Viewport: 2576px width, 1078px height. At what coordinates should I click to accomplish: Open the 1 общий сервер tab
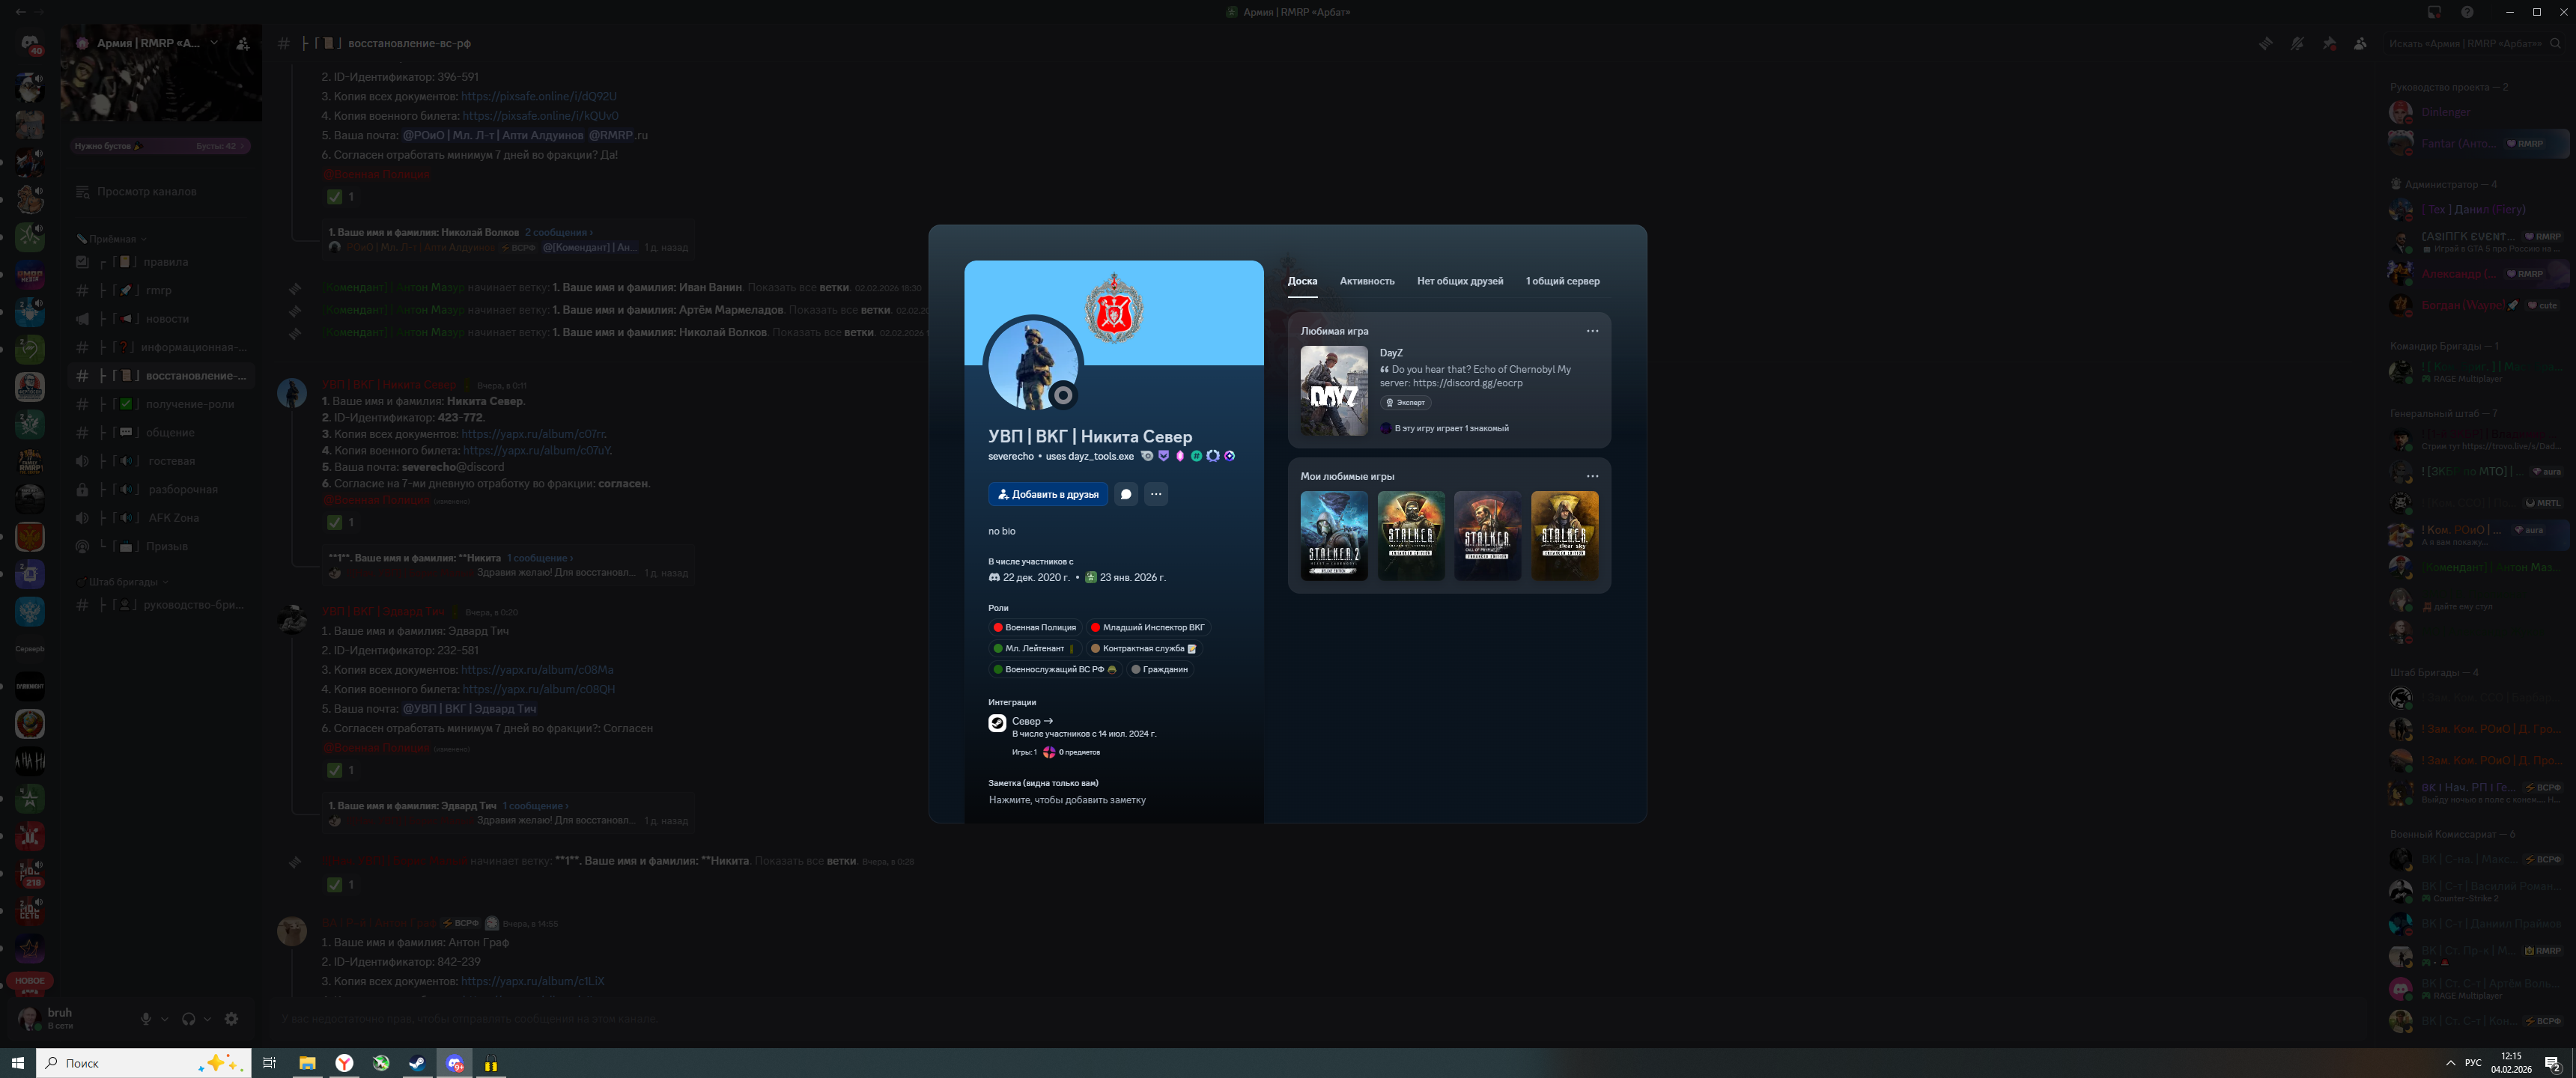pyautogui.click(x=1561, y=281)
